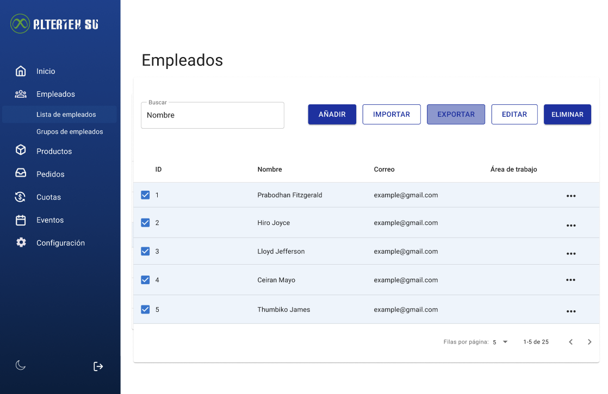Go to the next page of employees
This screenshot has width=608, height=394.
(x=590, y=342)
